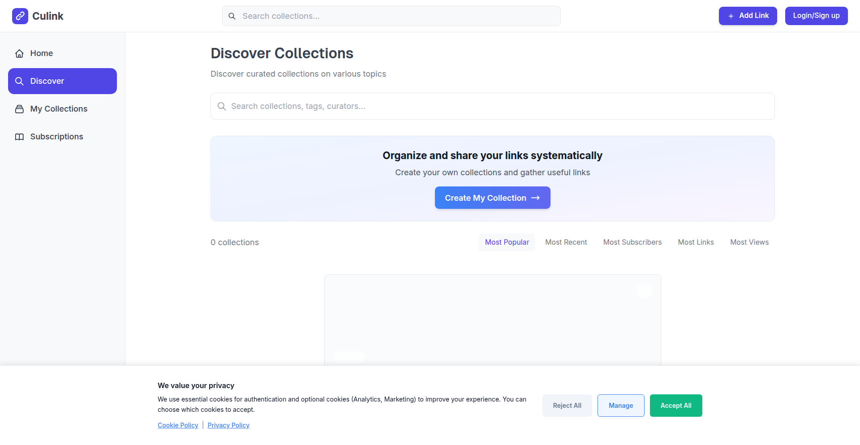Screen dimensions: 860x445
Task: Accept all cookies
Action: tap(675, 406)
